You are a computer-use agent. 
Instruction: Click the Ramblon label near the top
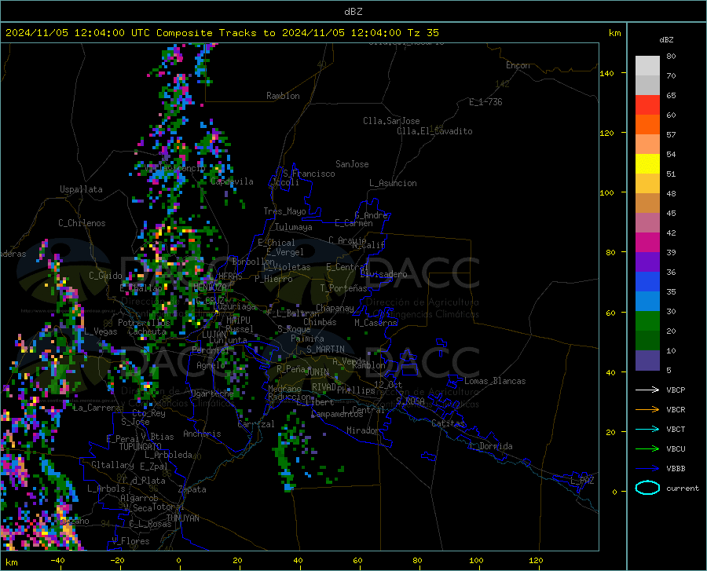pyautogui.click(x=283, y=96)
